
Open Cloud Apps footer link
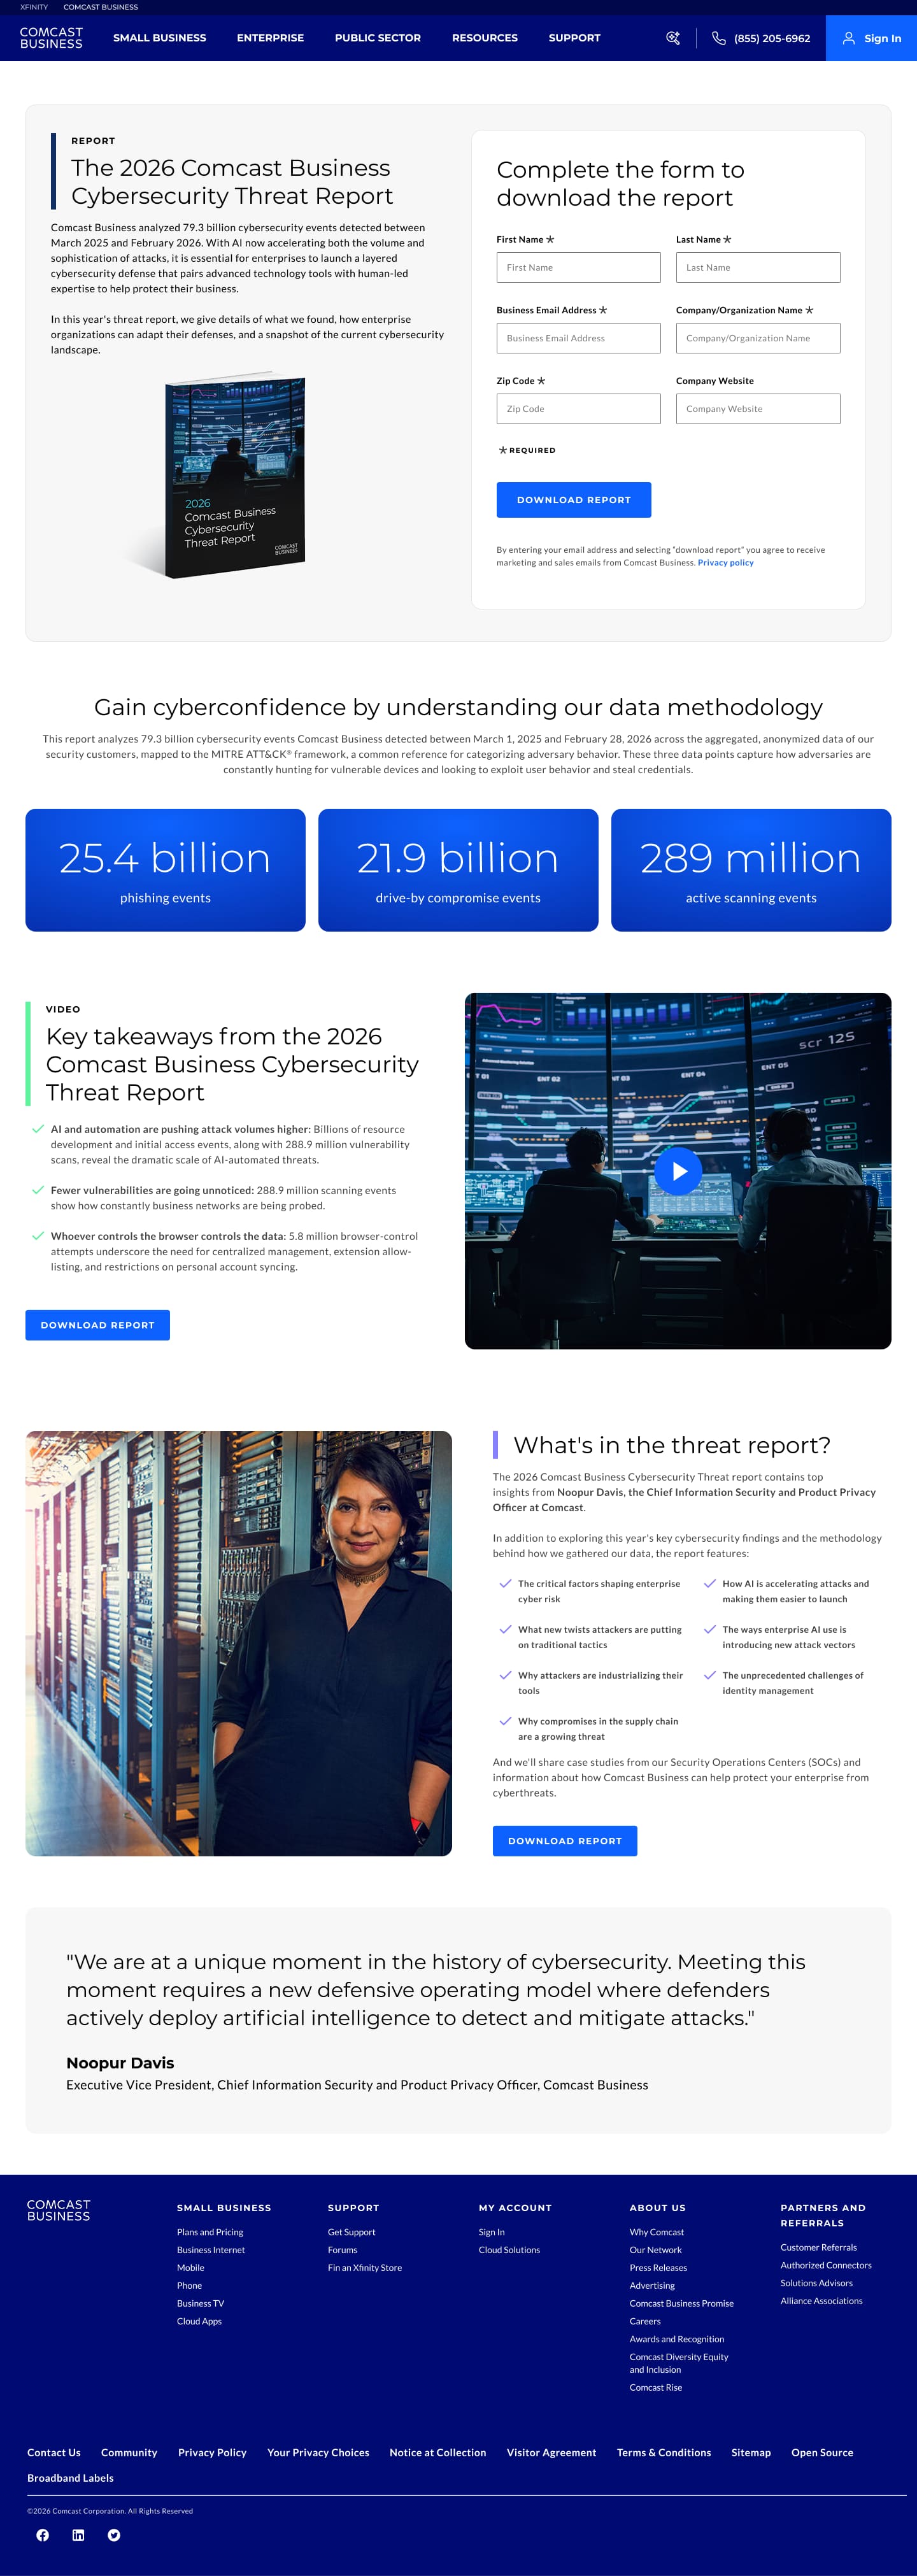(x=200, y=2322)
